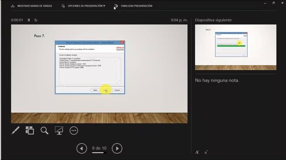286x160 pixels.
Task: Close the presenter view window
Action: [x=282, y=3]
